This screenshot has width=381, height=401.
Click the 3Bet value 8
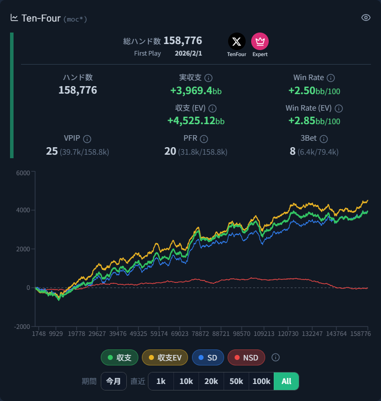(293, 151)
